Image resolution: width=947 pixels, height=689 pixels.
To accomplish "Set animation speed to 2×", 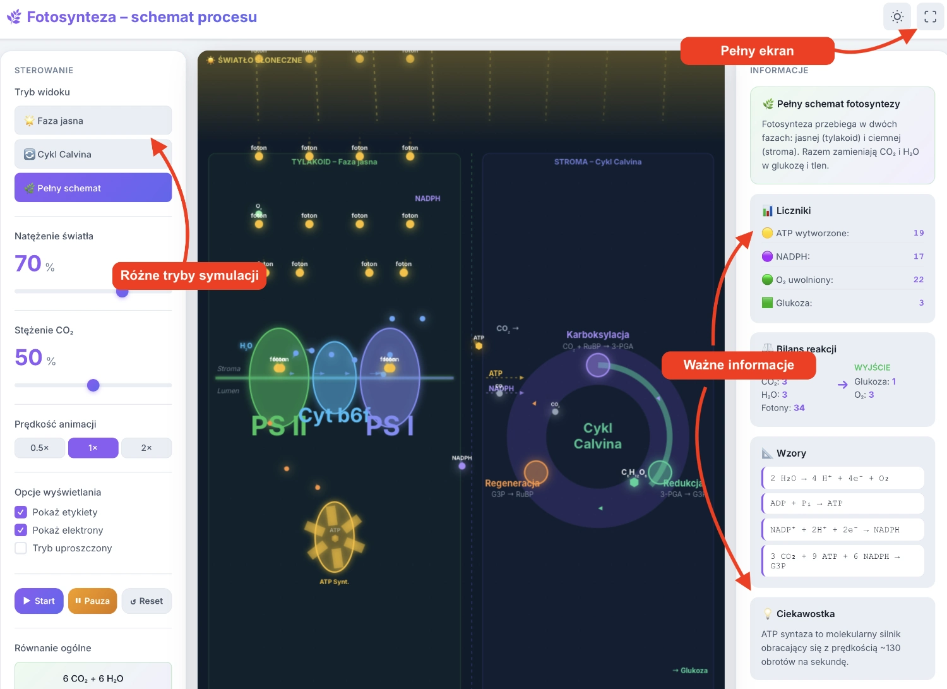I will [x=146, y=448].
